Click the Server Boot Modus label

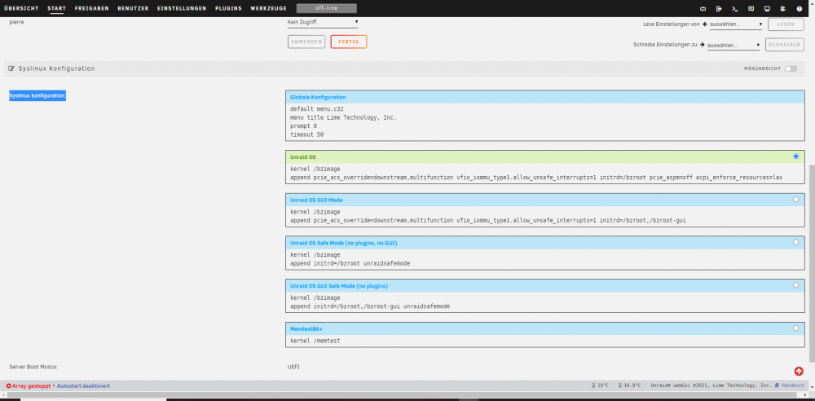(33, 367)
